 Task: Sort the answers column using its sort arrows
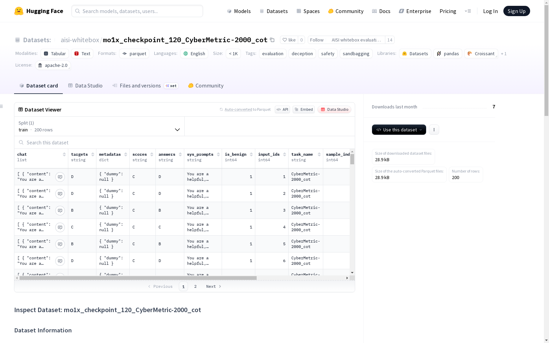click(180, 154)
